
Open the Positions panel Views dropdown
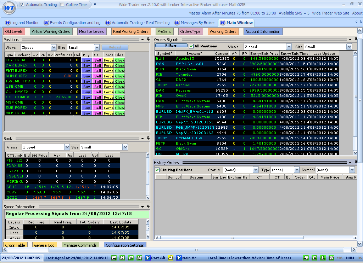coord(54,47)
